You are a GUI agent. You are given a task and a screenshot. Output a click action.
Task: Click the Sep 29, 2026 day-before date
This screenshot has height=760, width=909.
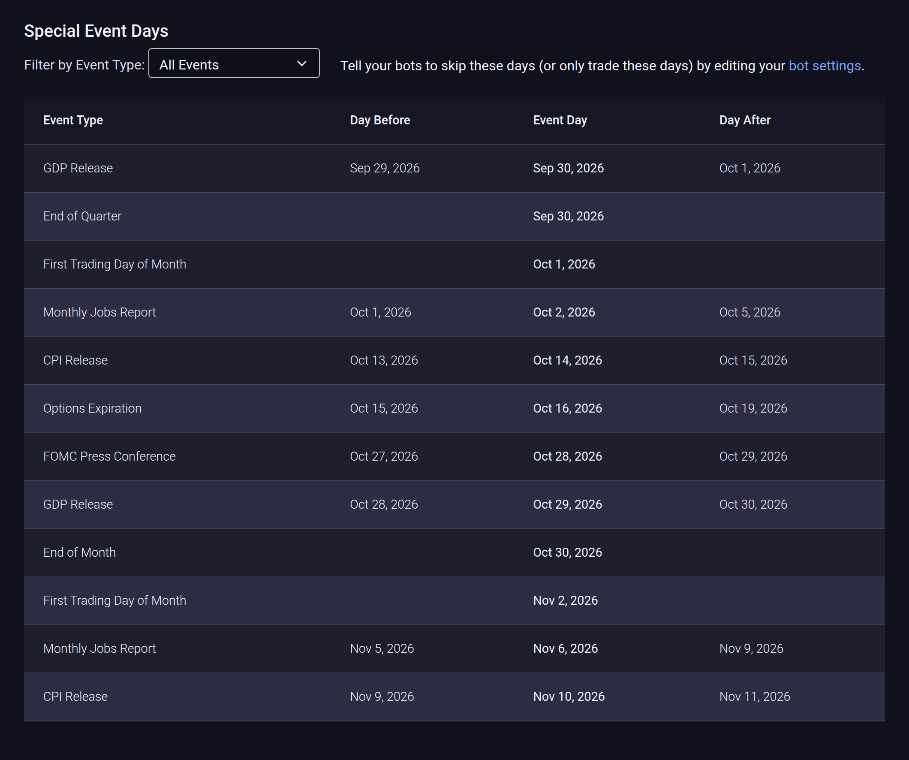point(385,168)
